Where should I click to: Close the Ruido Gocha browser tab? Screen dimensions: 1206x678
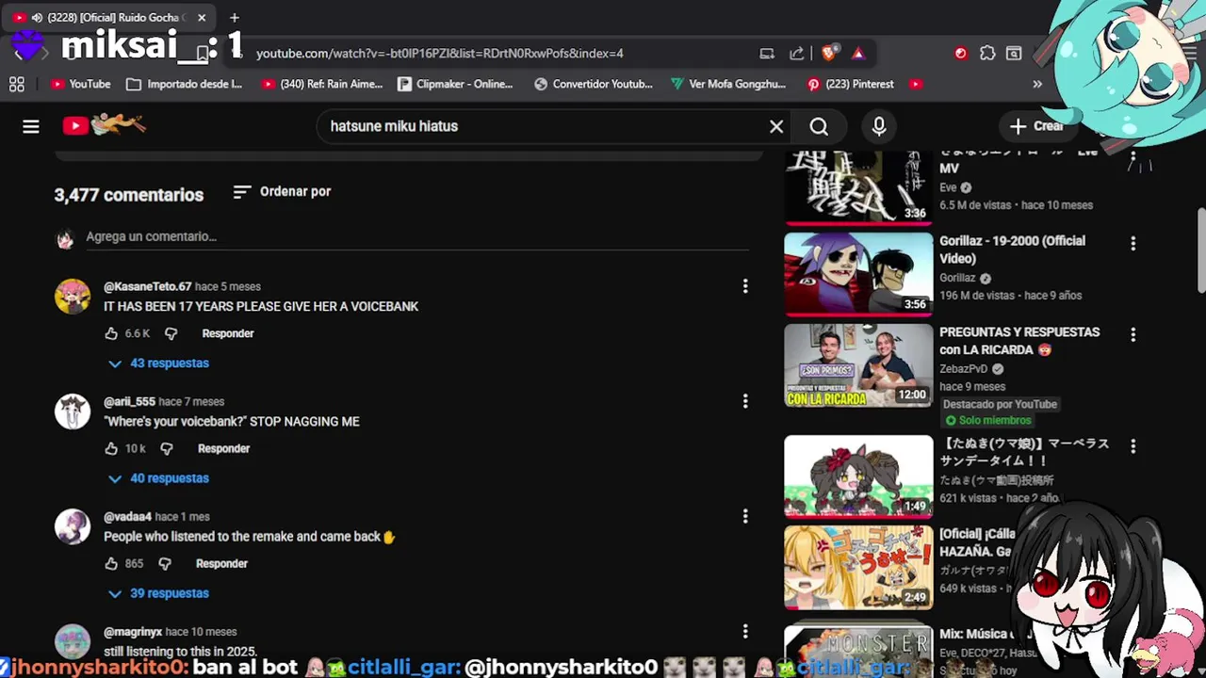coord(202,17)
